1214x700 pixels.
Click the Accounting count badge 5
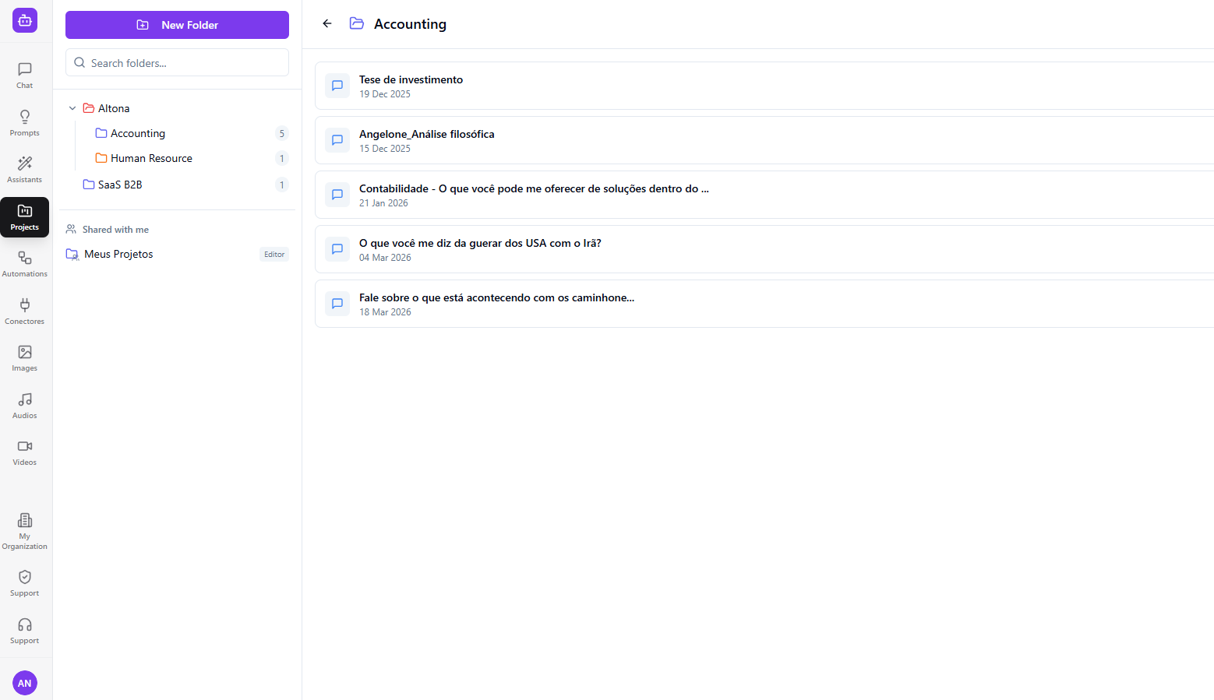coord(282,133)
